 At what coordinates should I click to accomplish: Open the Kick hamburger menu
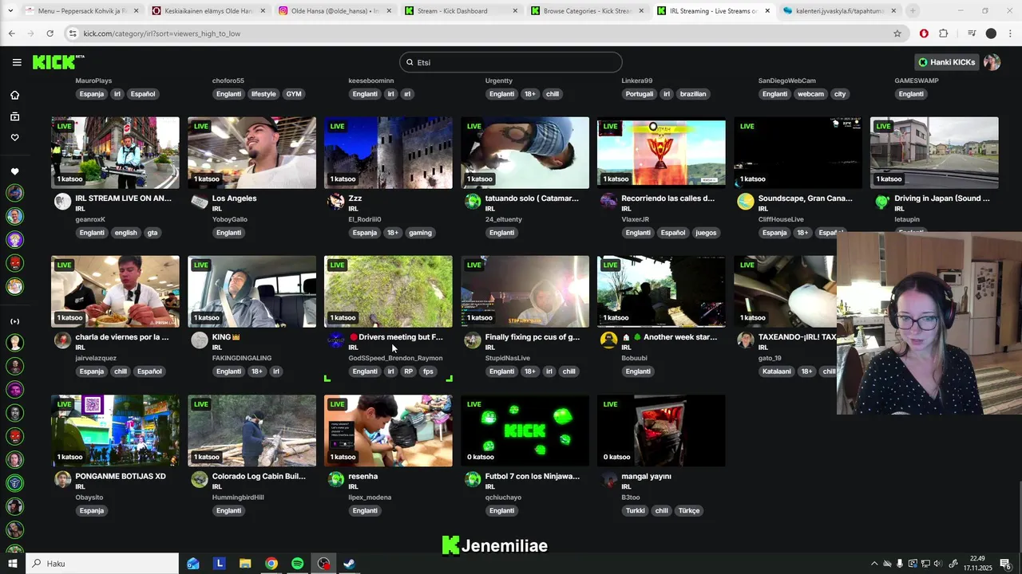coord(17,62)
